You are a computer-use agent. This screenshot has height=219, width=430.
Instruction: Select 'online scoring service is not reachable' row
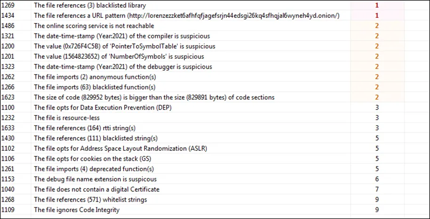point(215,26)
